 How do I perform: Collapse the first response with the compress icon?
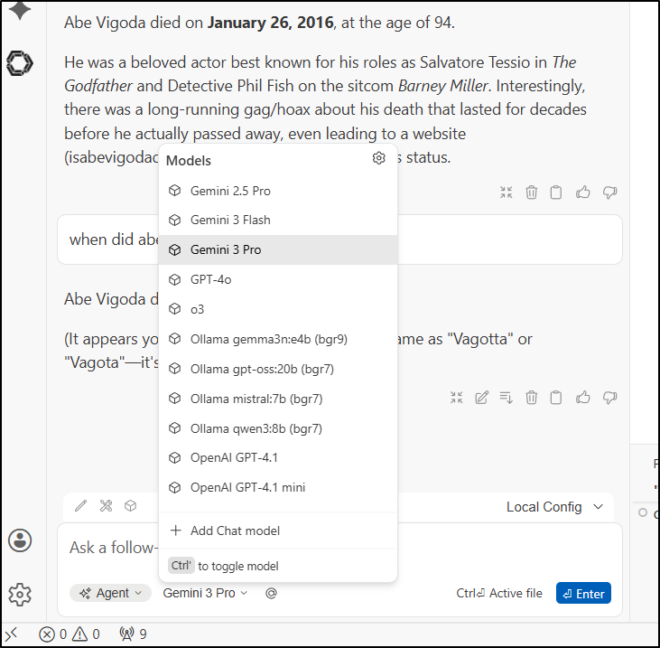coord(507,193)
